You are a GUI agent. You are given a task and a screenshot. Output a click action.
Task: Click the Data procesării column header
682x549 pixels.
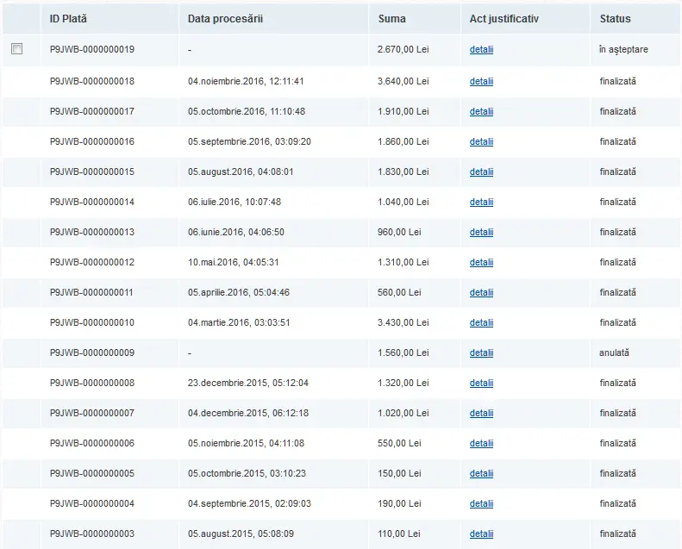click(225, 19)
